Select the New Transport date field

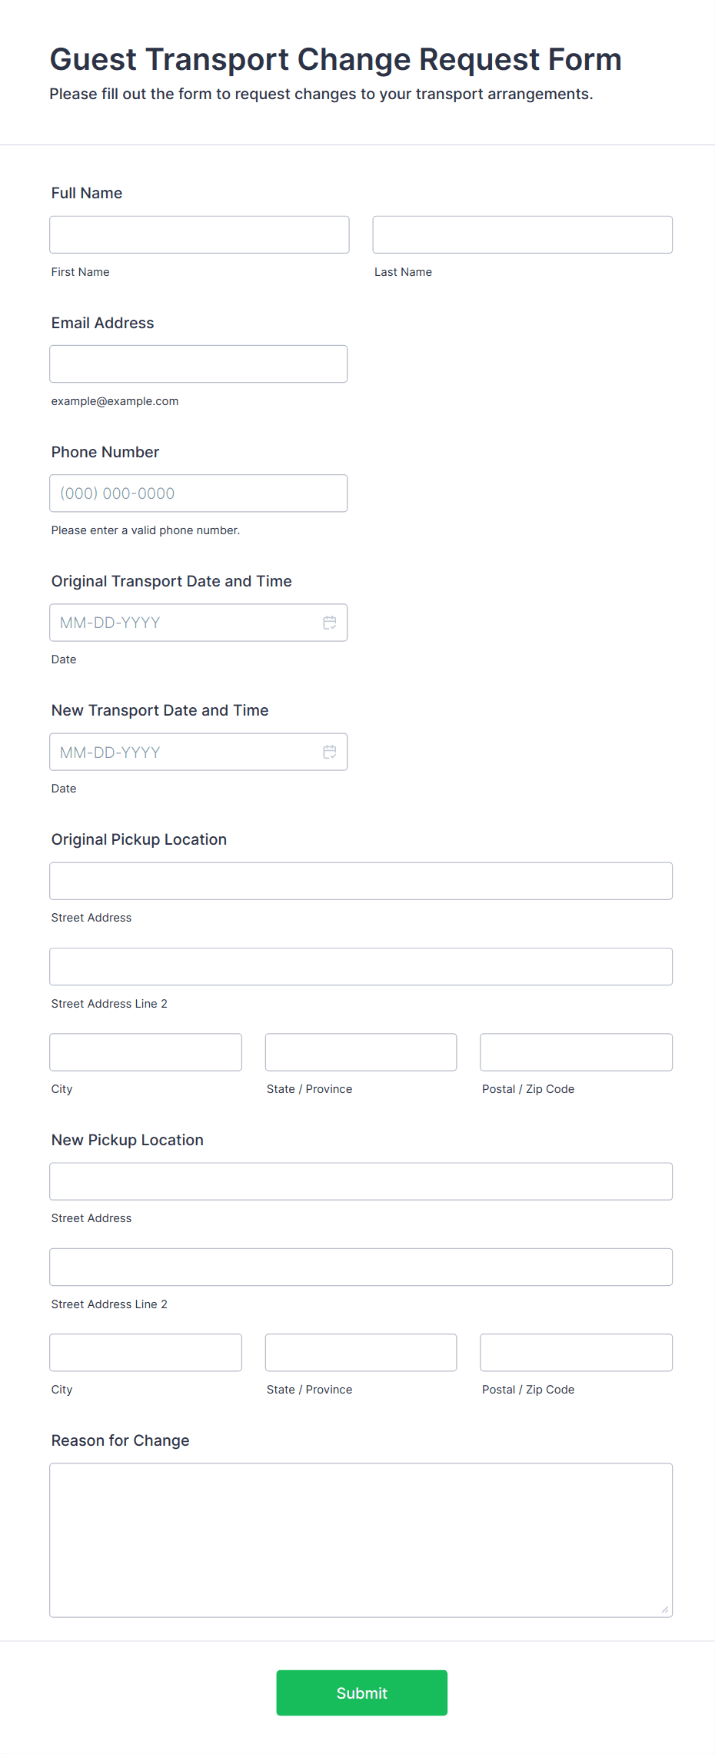click(x=185, y=752)
